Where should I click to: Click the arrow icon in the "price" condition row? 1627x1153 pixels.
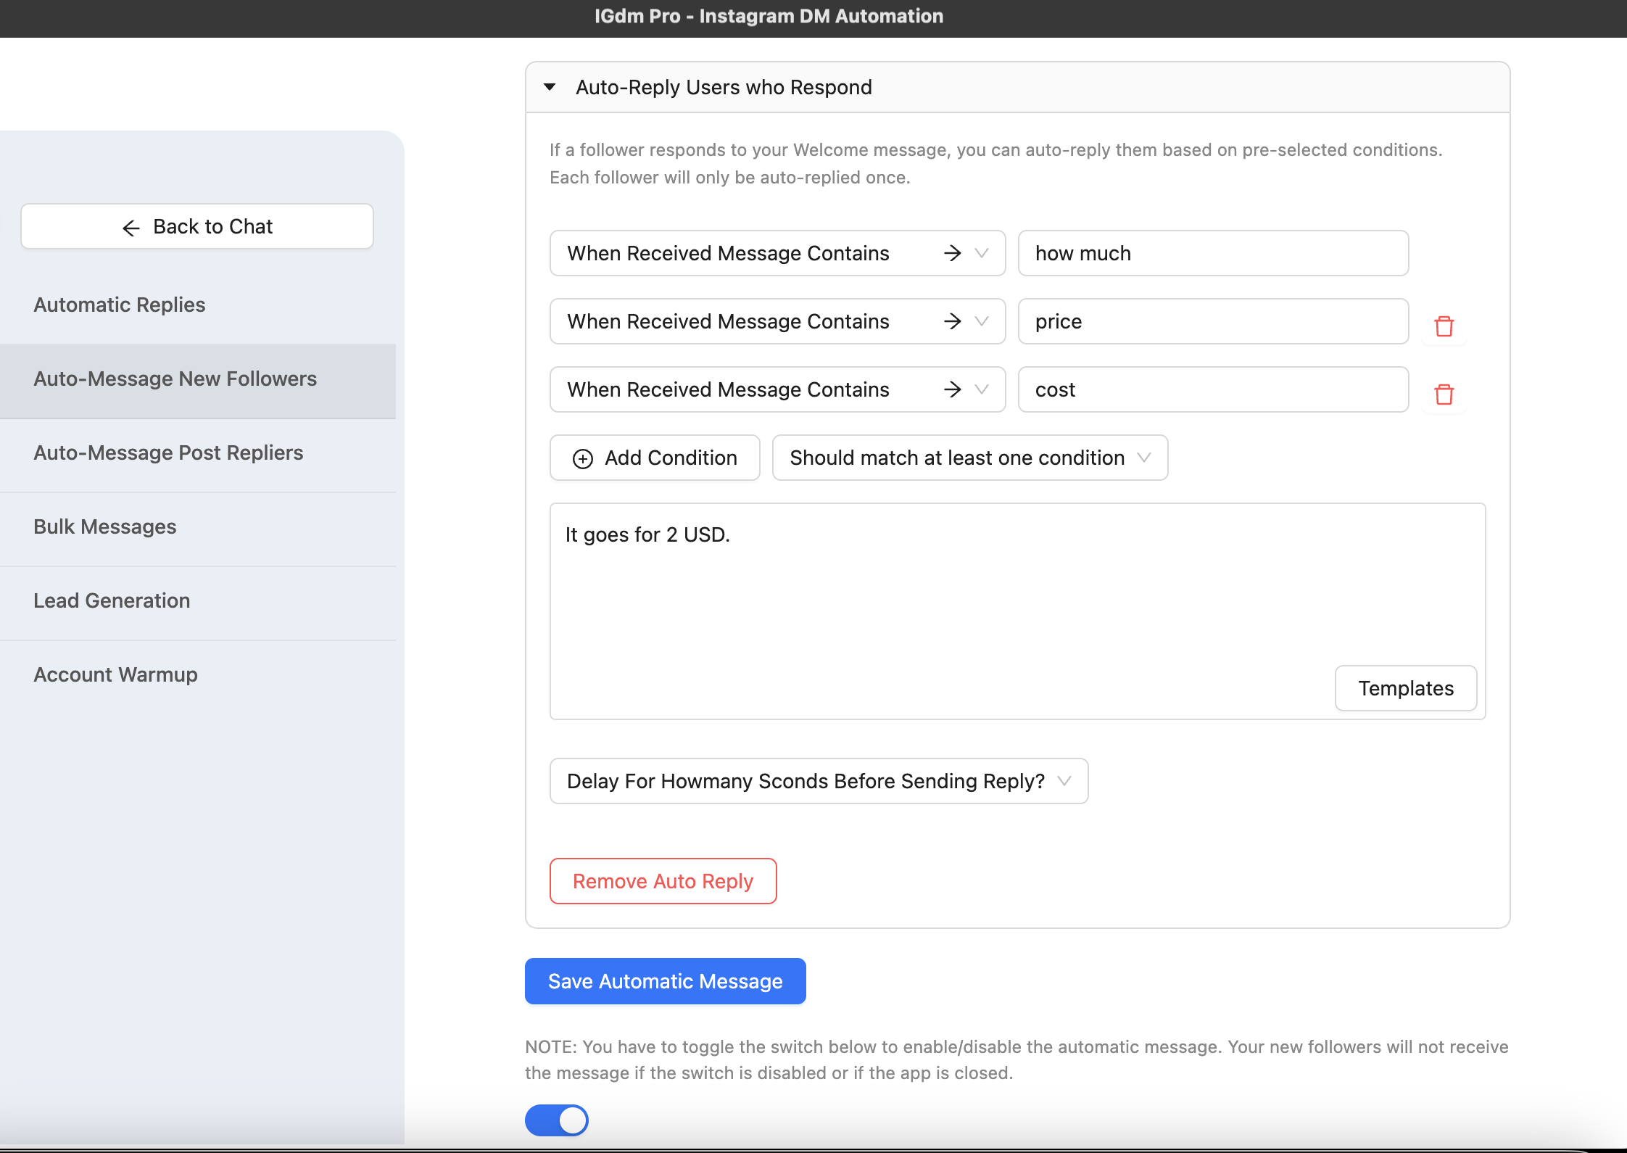[x=953, y=321]
